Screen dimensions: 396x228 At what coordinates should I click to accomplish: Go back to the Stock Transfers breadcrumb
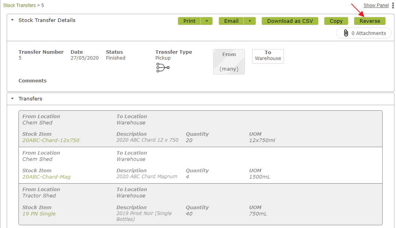[19, 5]
